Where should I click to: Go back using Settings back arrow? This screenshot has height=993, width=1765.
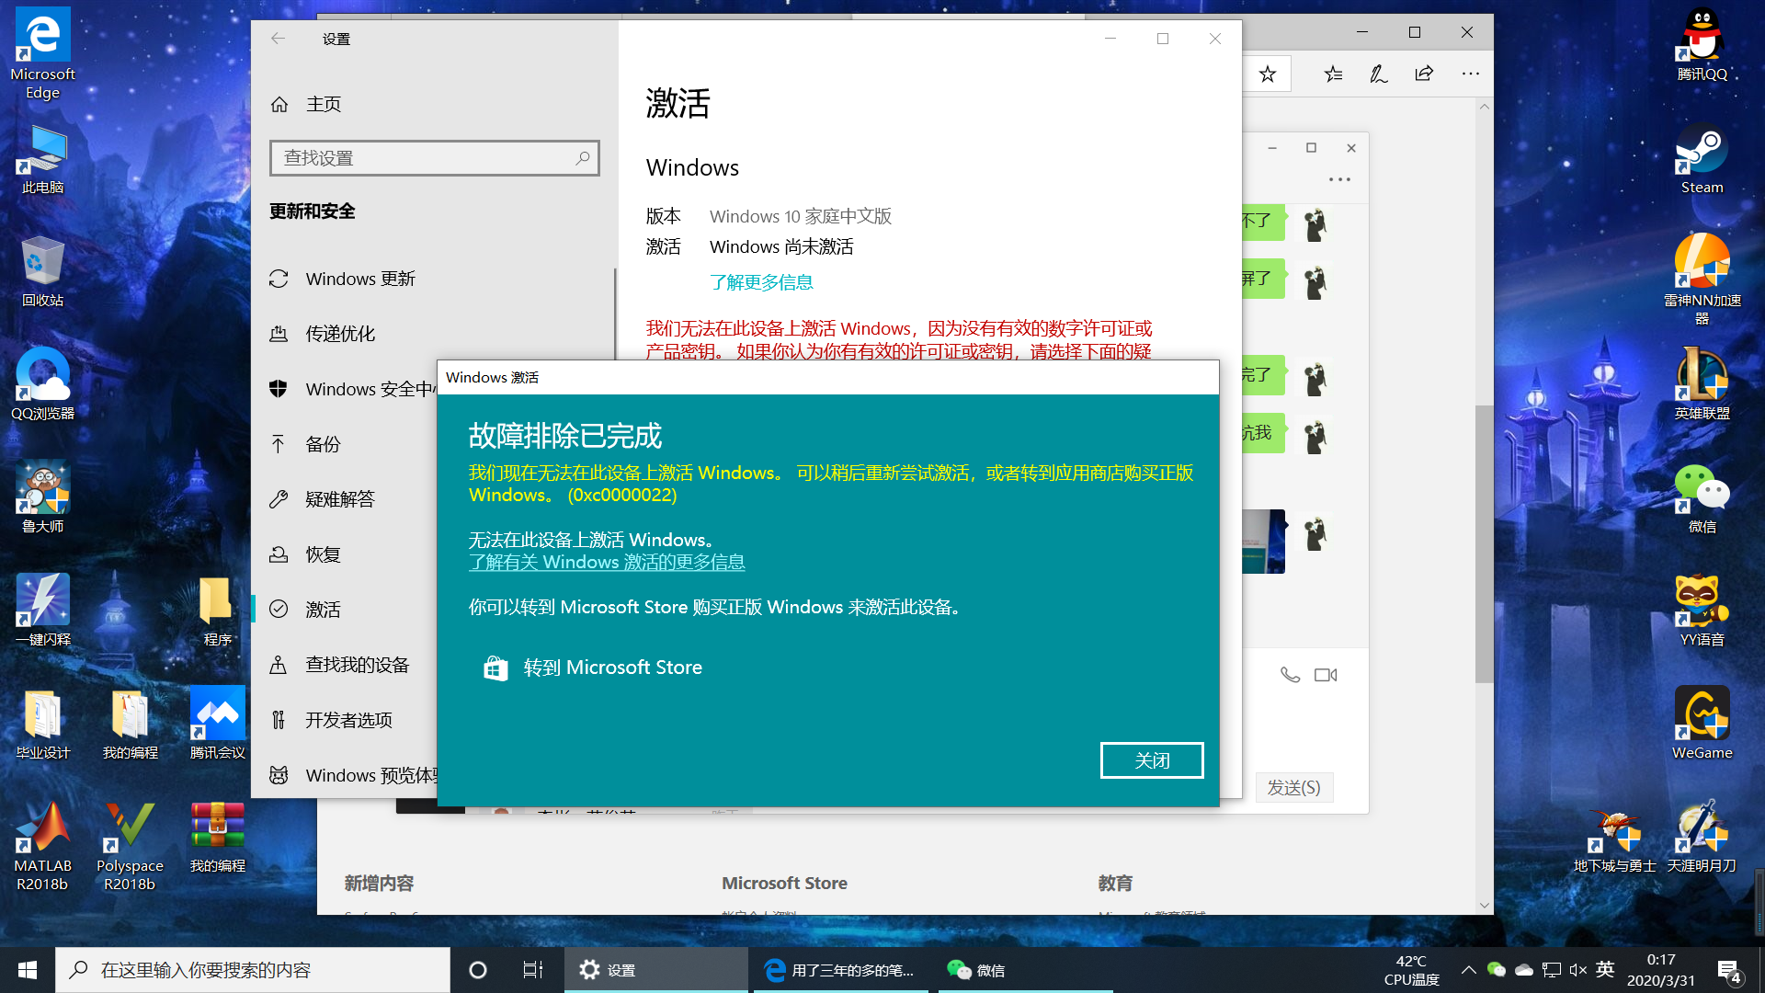tap(278, 39)
